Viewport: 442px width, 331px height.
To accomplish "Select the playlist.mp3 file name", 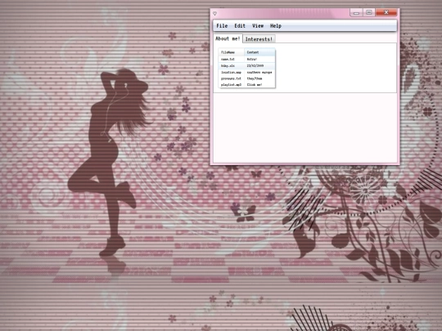I will click(x=231, y=85).
